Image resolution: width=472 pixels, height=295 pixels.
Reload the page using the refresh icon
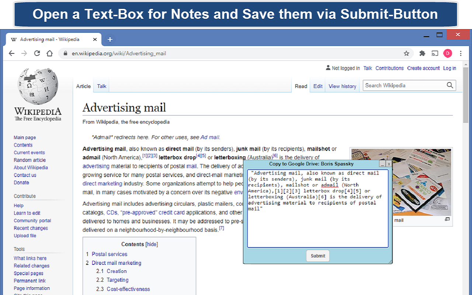[x=37, y=53]
